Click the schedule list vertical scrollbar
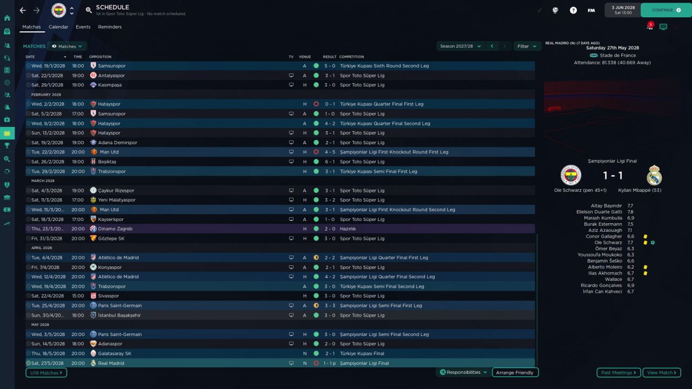Screen dimensions: 692x389 pos(537,300)
